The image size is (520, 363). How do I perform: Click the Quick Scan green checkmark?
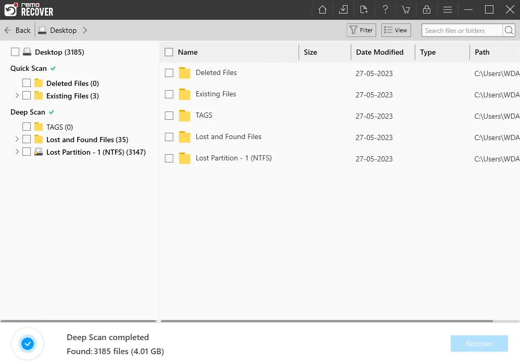(x=53, y=68)
